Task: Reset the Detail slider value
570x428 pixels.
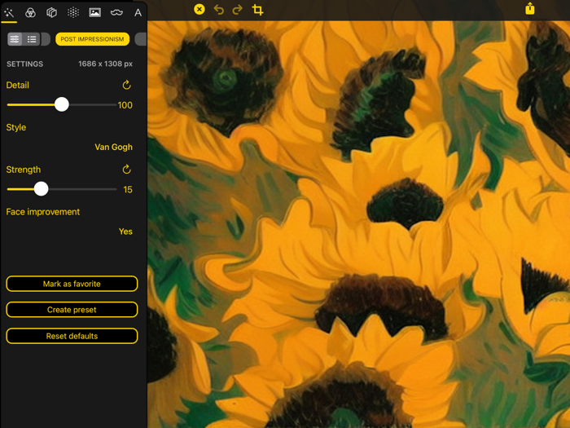Action: [126, 85]
